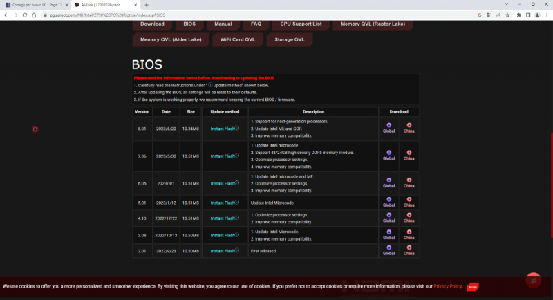Open the chat support floating button
This screenshot has width=553, height=300.
coord(533,281)
